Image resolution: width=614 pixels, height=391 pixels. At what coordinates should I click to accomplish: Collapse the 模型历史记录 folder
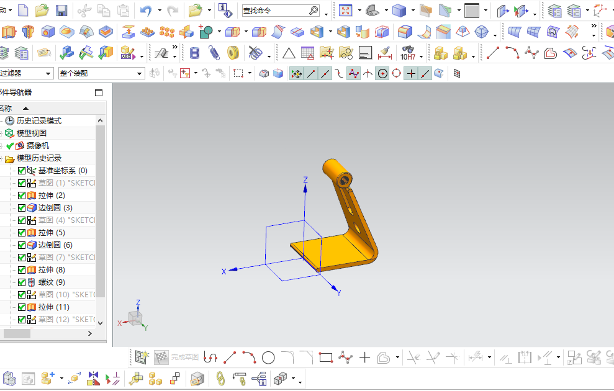point(2,158)
